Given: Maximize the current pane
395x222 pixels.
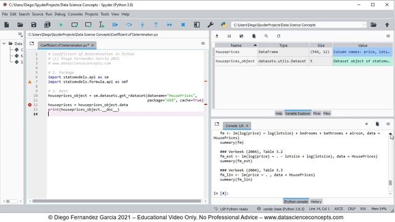Looking at the screenshot, I should pyautogui.click(x=197, y=25).
